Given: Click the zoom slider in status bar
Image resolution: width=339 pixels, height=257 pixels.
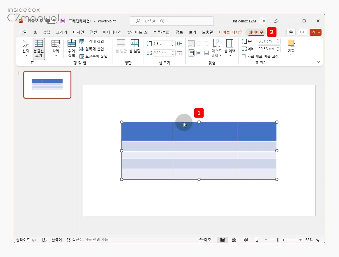Looking at the screenshot, I should (278, 240).
